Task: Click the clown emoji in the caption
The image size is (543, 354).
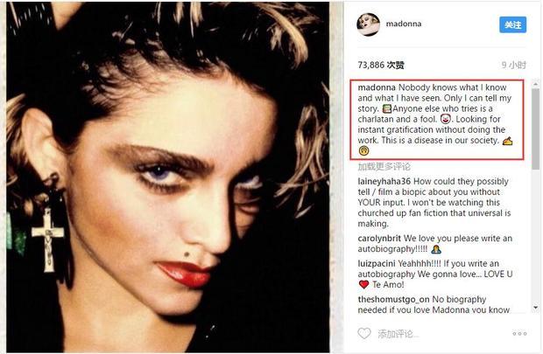Action: click(445, 119)
